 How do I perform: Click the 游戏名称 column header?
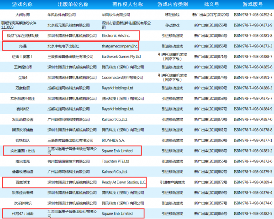tap(22, 5)
